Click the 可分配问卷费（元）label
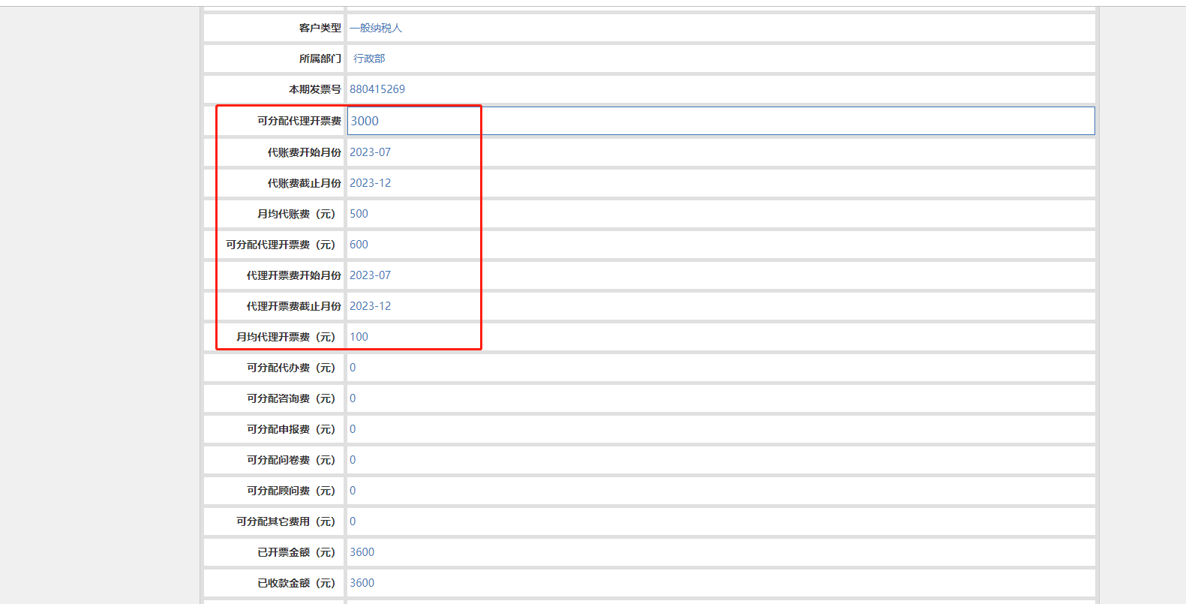The height and width of the screenshot is (604, 1186). pyautogui.click(x=292, y=460)
